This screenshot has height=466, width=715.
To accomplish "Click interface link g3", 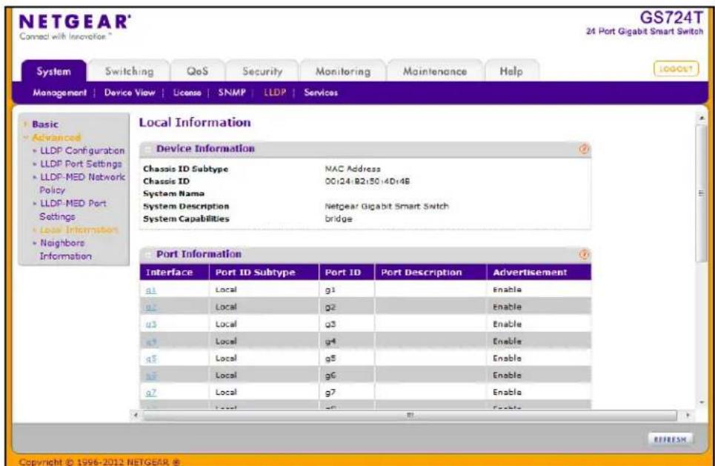I will 151,324.
